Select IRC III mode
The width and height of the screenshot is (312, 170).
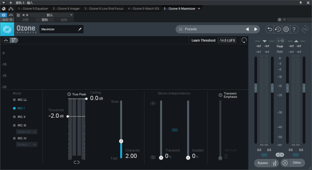pyautogui.click(x=19, y=126)
